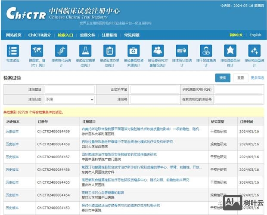
Task: Open 历史版本 for ChiCTR2400084459
Action: [12, 132]
